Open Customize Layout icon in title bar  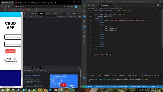tap(147, 2)
